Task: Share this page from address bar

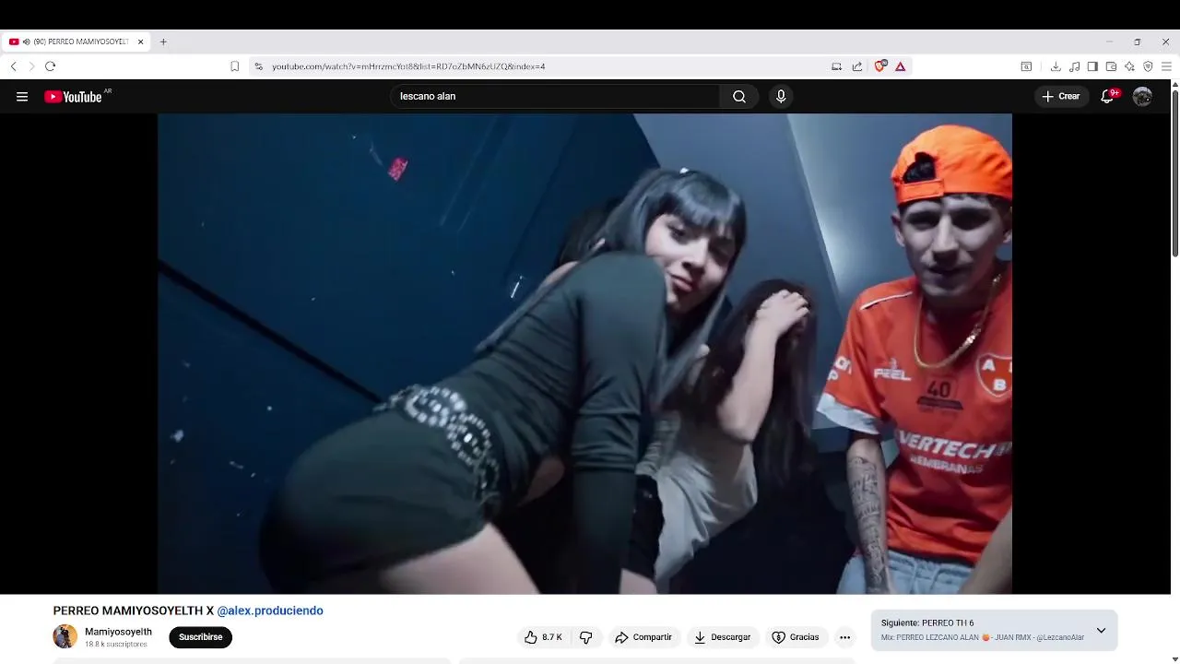Action: (x=857, y=66)
